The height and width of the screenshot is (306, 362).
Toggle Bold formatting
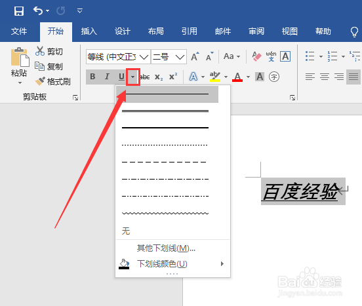(x=92, y=77)
